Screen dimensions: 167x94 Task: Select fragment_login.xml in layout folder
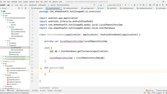[15, 82]
